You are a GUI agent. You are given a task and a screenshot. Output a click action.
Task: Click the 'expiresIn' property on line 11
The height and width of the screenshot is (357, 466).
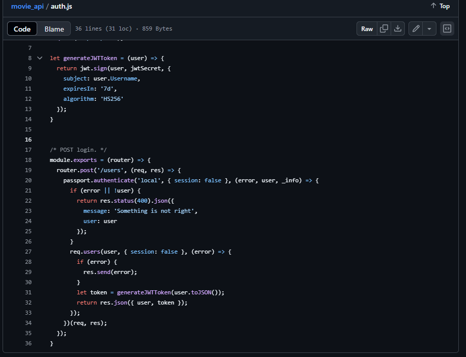click(x=78, y=89)
